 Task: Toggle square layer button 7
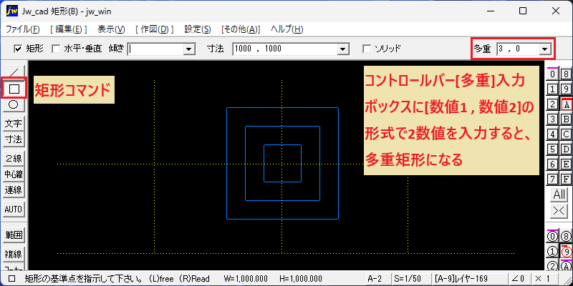click(552, 179)
